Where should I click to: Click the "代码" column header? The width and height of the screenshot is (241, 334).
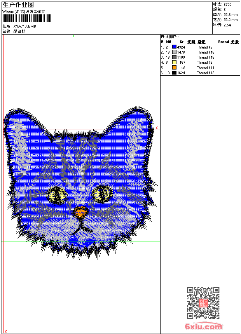191,42
